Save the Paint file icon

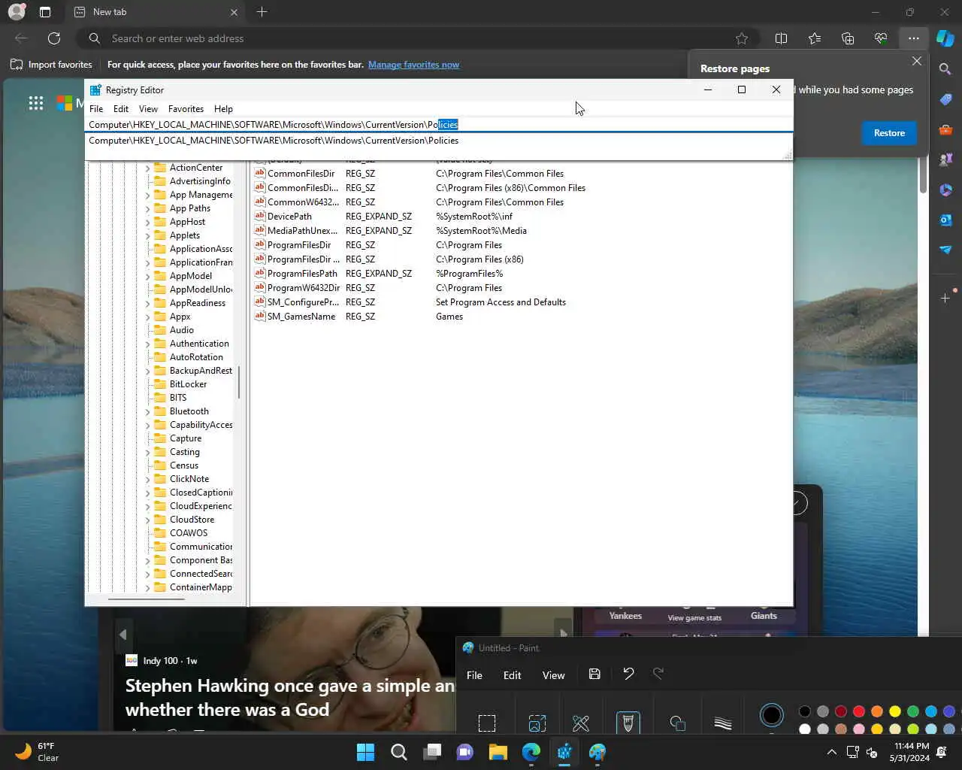pyautogui.click(x=594, y=674)
